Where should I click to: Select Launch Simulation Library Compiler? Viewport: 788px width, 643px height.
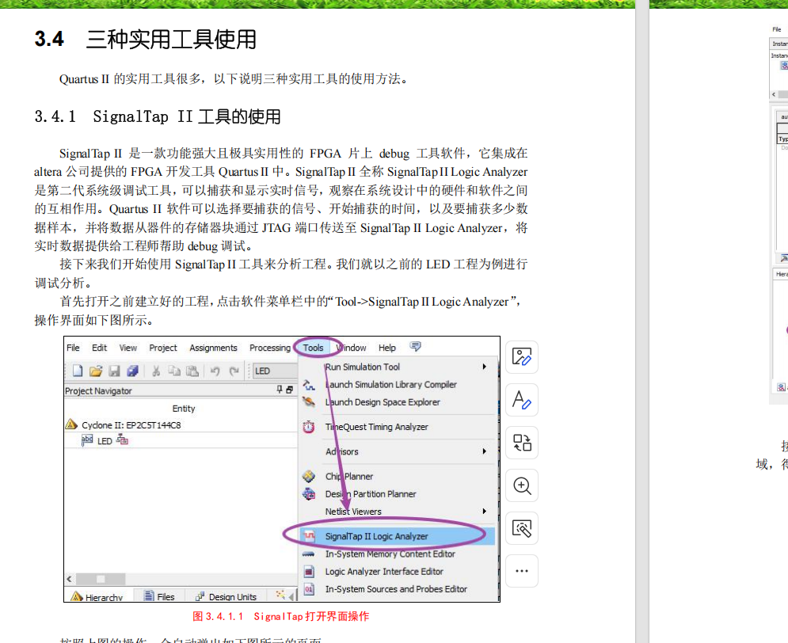(x=391, y=384)
